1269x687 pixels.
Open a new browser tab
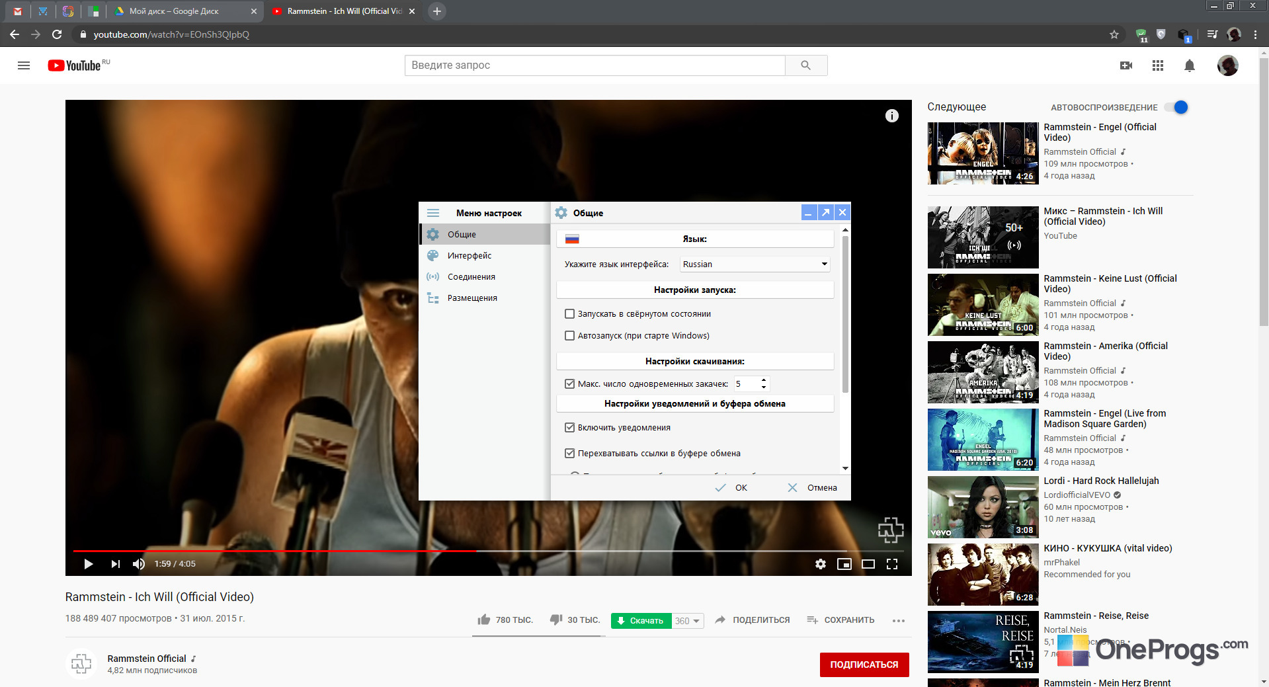pyautogui.click(x=436, y=11)
